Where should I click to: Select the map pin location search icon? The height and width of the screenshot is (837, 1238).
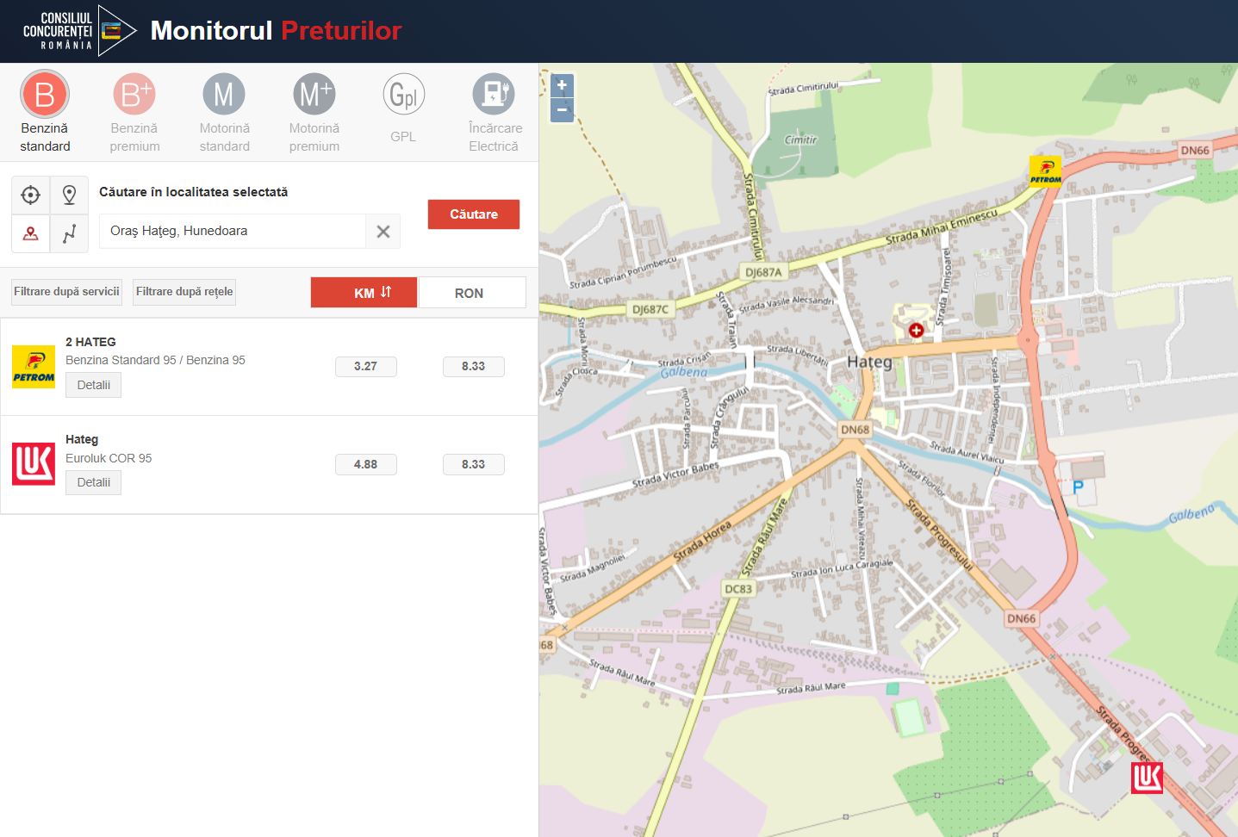[70, 195]
